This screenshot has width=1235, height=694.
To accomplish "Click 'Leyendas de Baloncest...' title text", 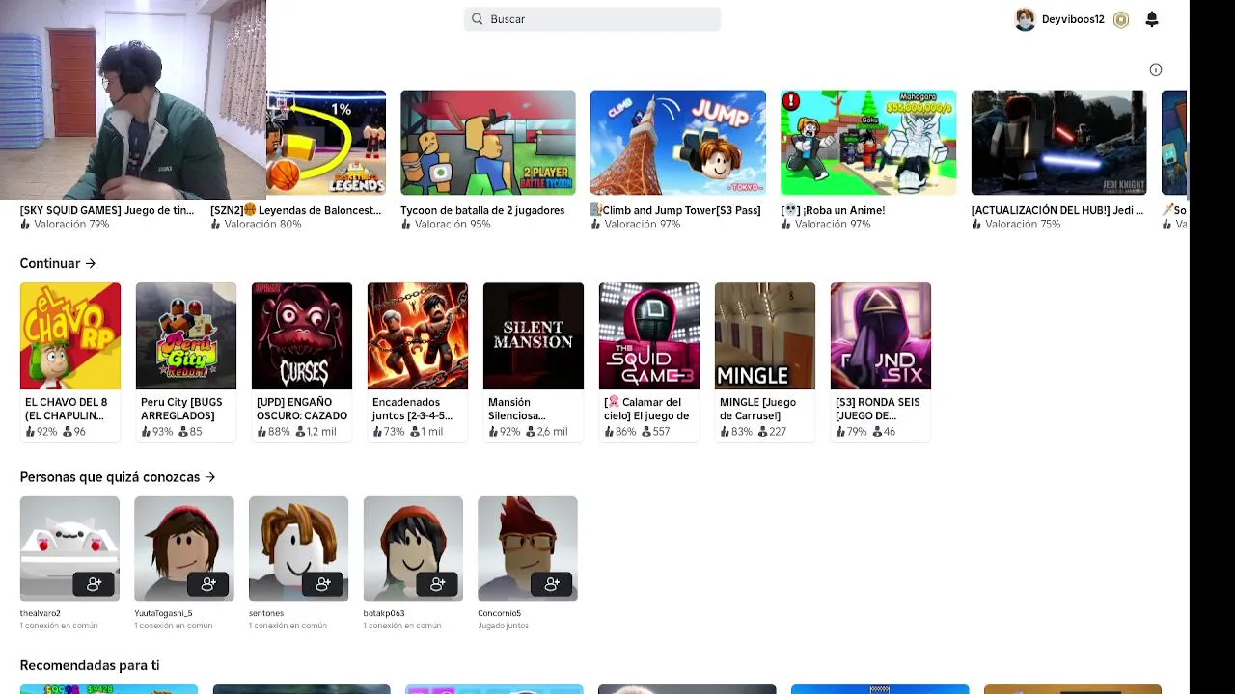I will (x=296, y=210).
